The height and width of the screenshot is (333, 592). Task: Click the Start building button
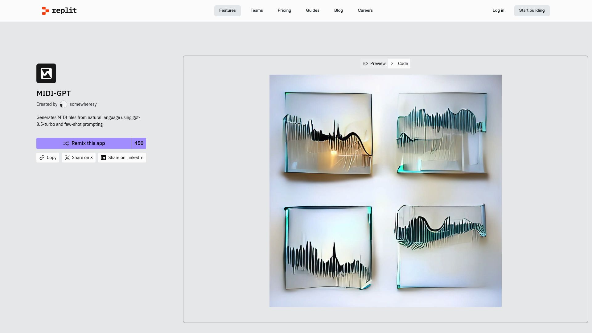coord(532,10)
